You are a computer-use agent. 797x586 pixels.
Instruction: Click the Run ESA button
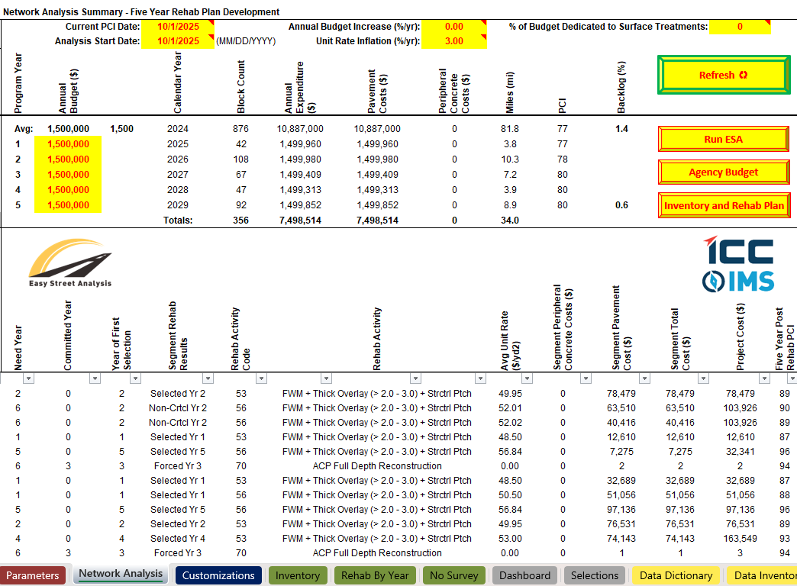(x=723, y=139)
